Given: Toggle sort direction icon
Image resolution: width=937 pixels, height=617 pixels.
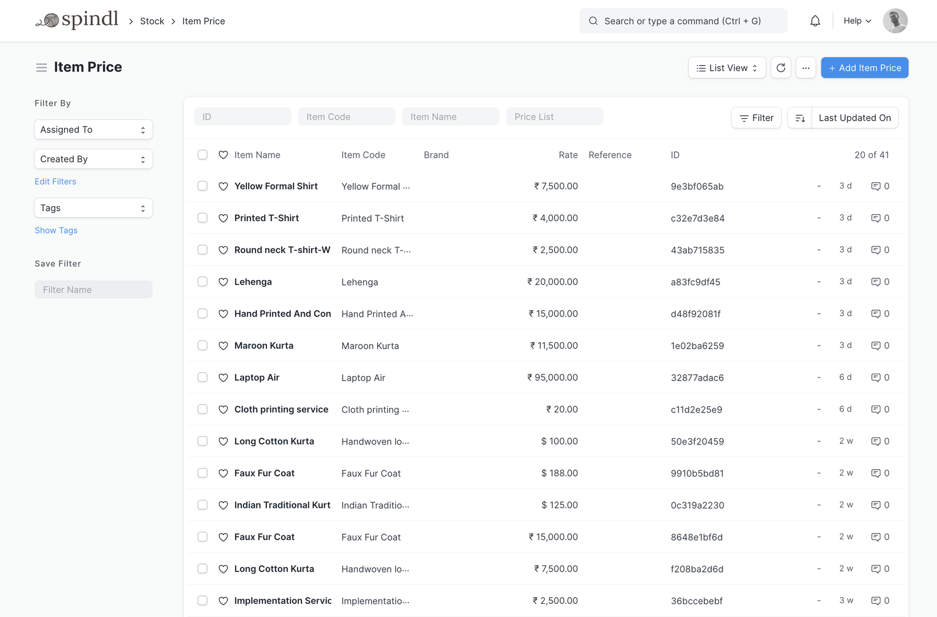Looking at the screenshot, I should coord(800,118).
